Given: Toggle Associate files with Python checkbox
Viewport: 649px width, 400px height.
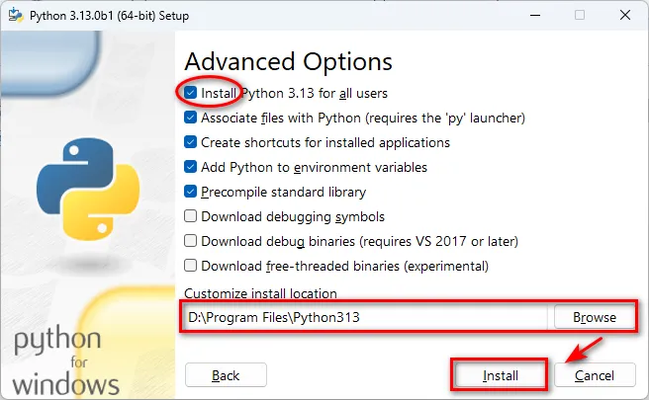Looking at the screenshot, I should [x=190, y=118].
